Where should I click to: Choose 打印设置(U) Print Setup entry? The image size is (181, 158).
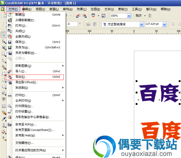(x=36, y=112)
